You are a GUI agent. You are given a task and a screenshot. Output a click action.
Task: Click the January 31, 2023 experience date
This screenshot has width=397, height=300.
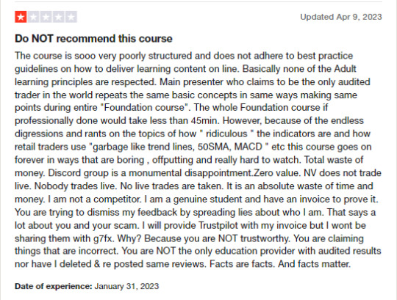coord(126,286)
